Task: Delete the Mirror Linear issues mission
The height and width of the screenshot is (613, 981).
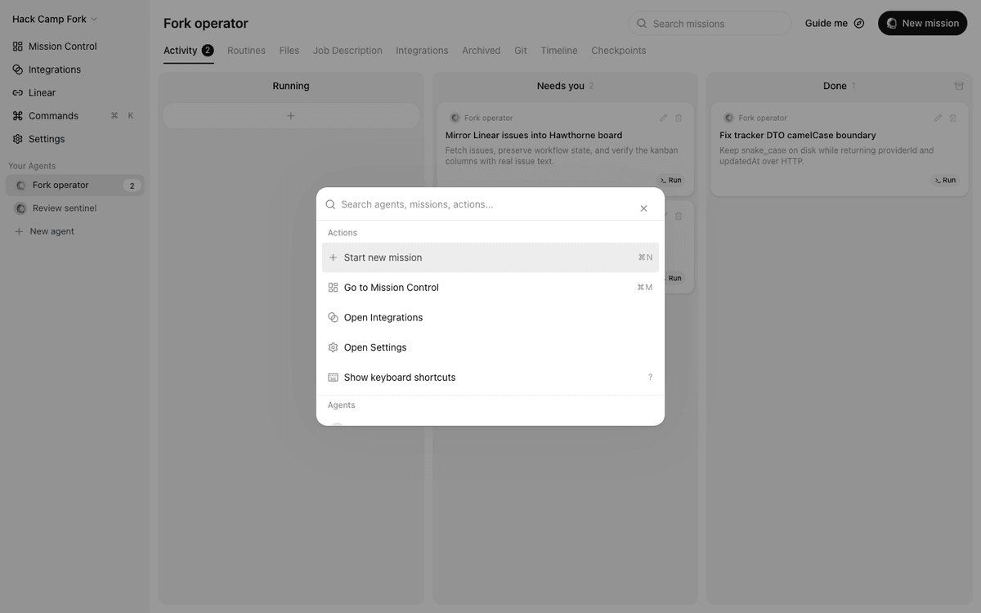Action: [679, 118]
